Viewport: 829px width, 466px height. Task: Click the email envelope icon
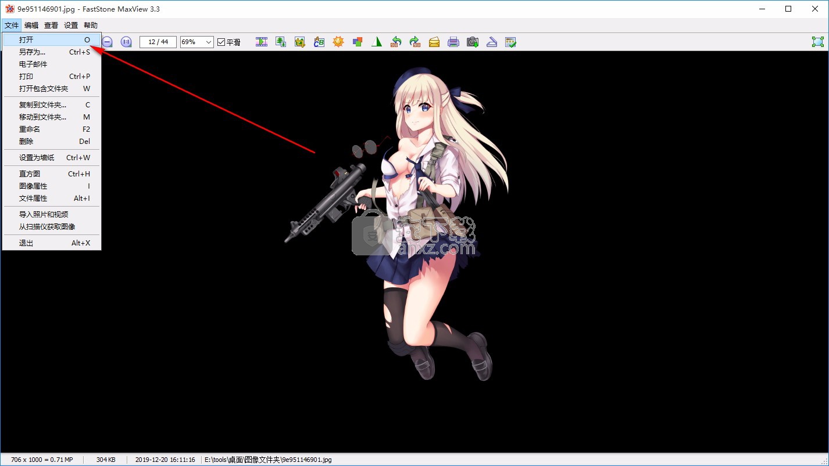[434, 42]
